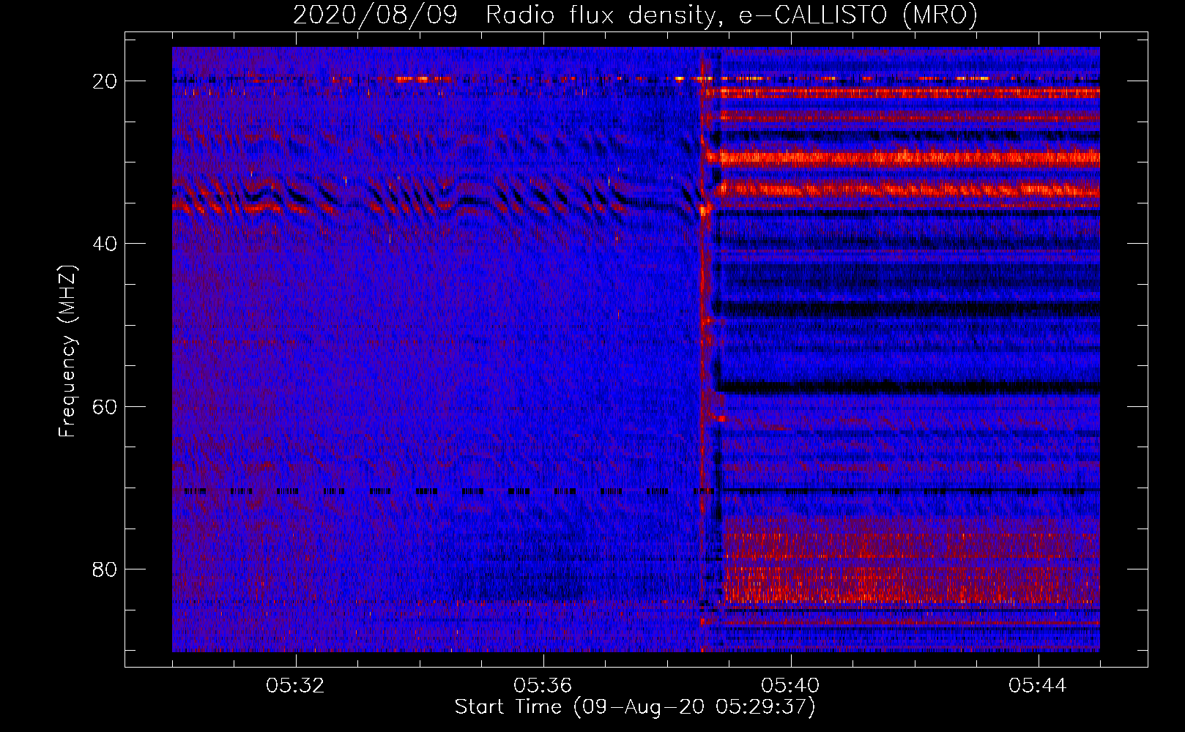Click the "40" frequency tick label
This screenshot has width=1185, height=732.
105,244
